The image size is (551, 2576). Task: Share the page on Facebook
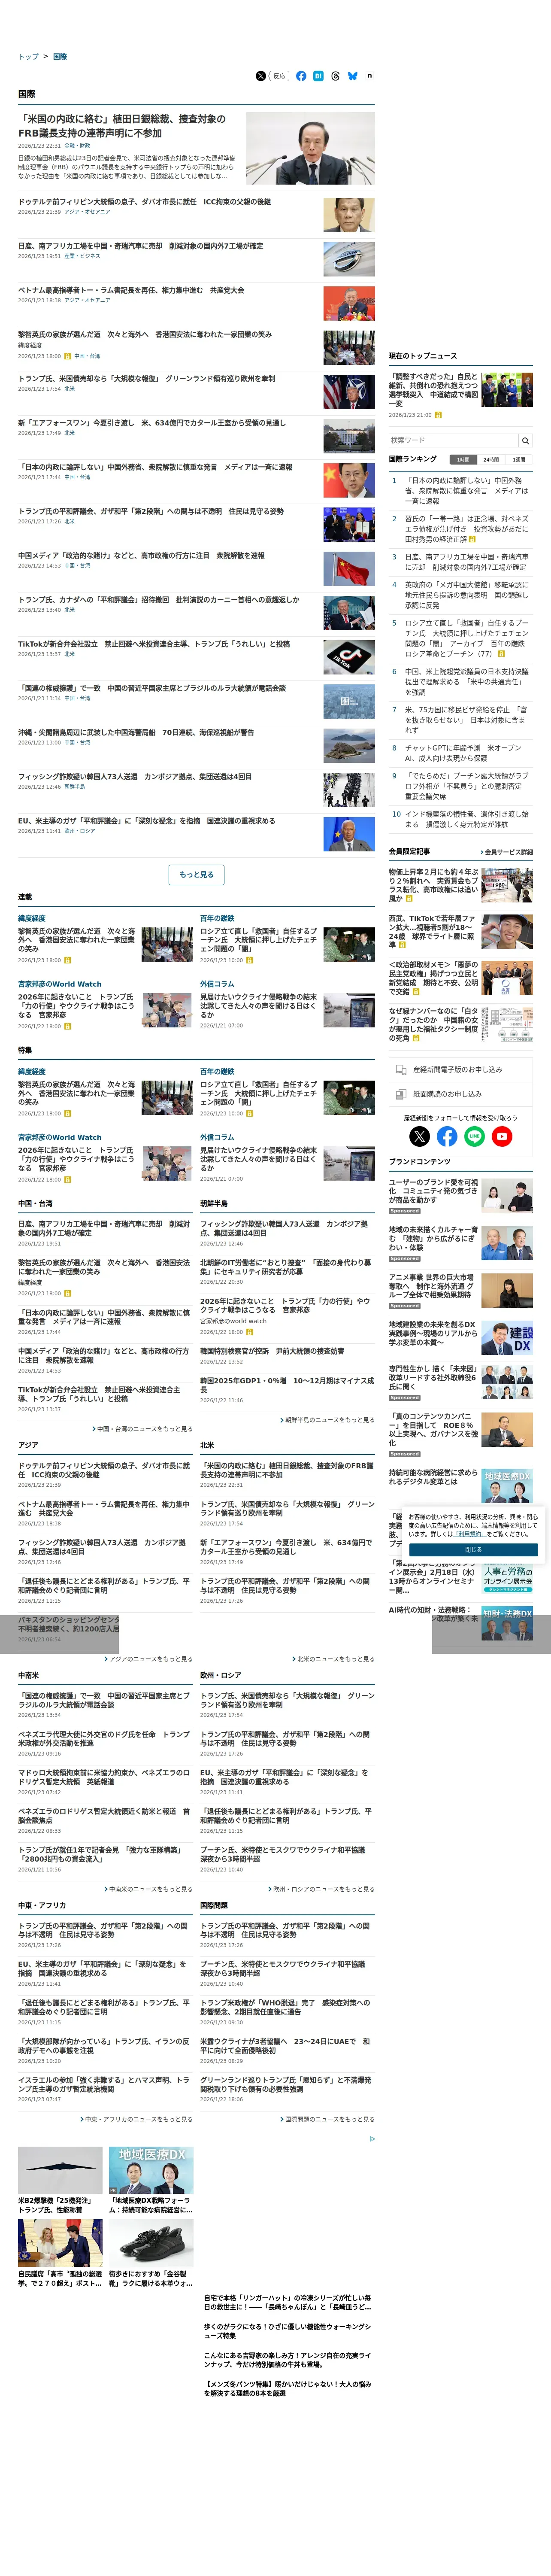pyautogui.click(x=301, y=76)
